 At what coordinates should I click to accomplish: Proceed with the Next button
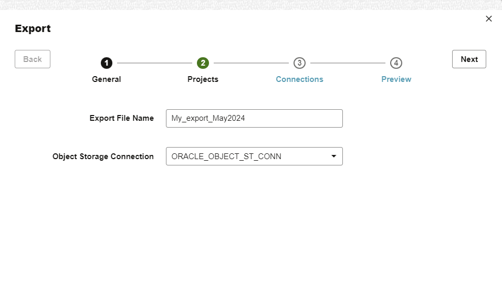click(x=469, y=59)
